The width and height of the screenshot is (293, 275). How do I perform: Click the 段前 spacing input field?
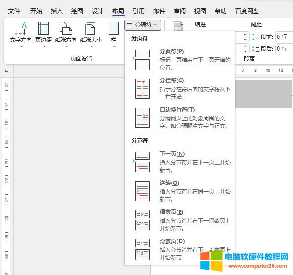coord(283,37)
